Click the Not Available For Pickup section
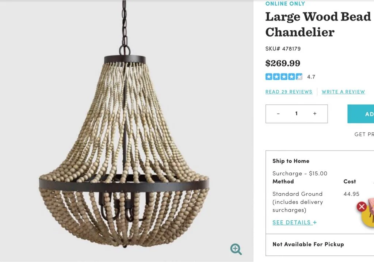The width and height of the screenshot is (374, 262). click(320, 244)
